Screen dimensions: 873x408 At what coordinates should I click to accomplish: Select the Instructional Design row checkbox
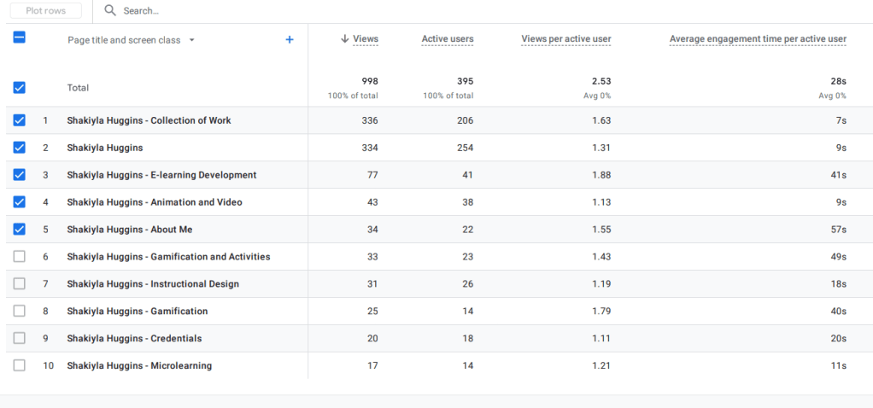point(20,283)
